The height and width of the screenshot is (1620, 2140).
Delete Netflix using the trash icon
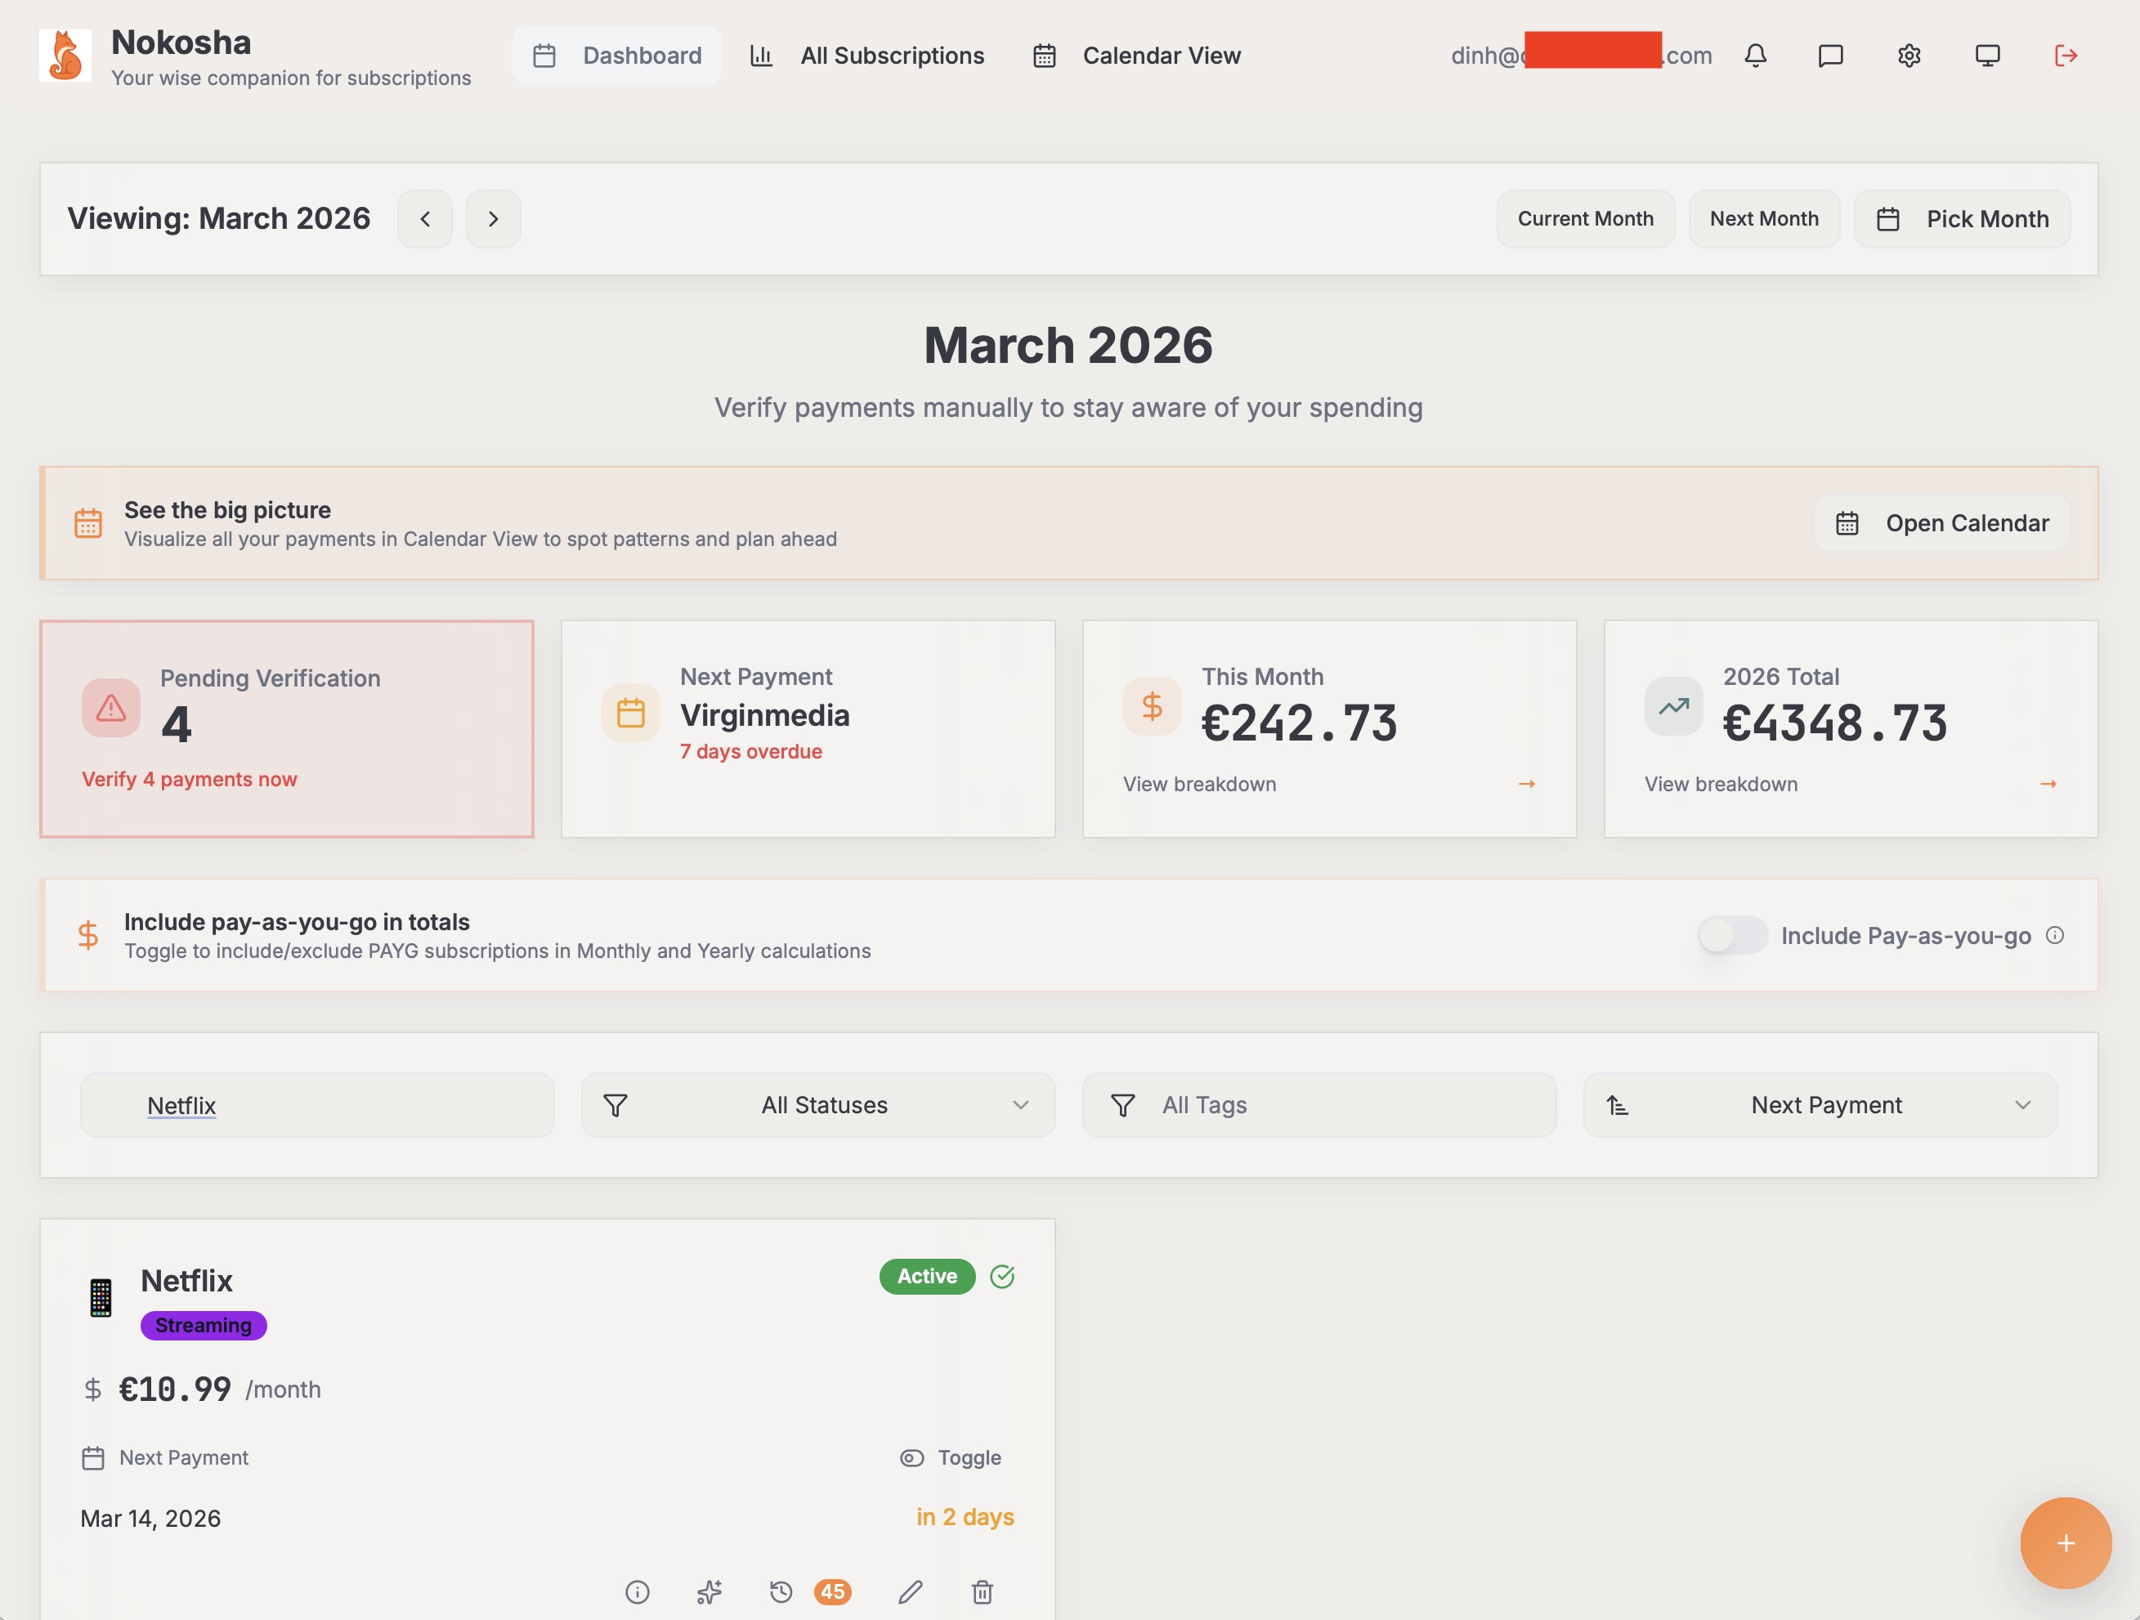point(982,1592)
